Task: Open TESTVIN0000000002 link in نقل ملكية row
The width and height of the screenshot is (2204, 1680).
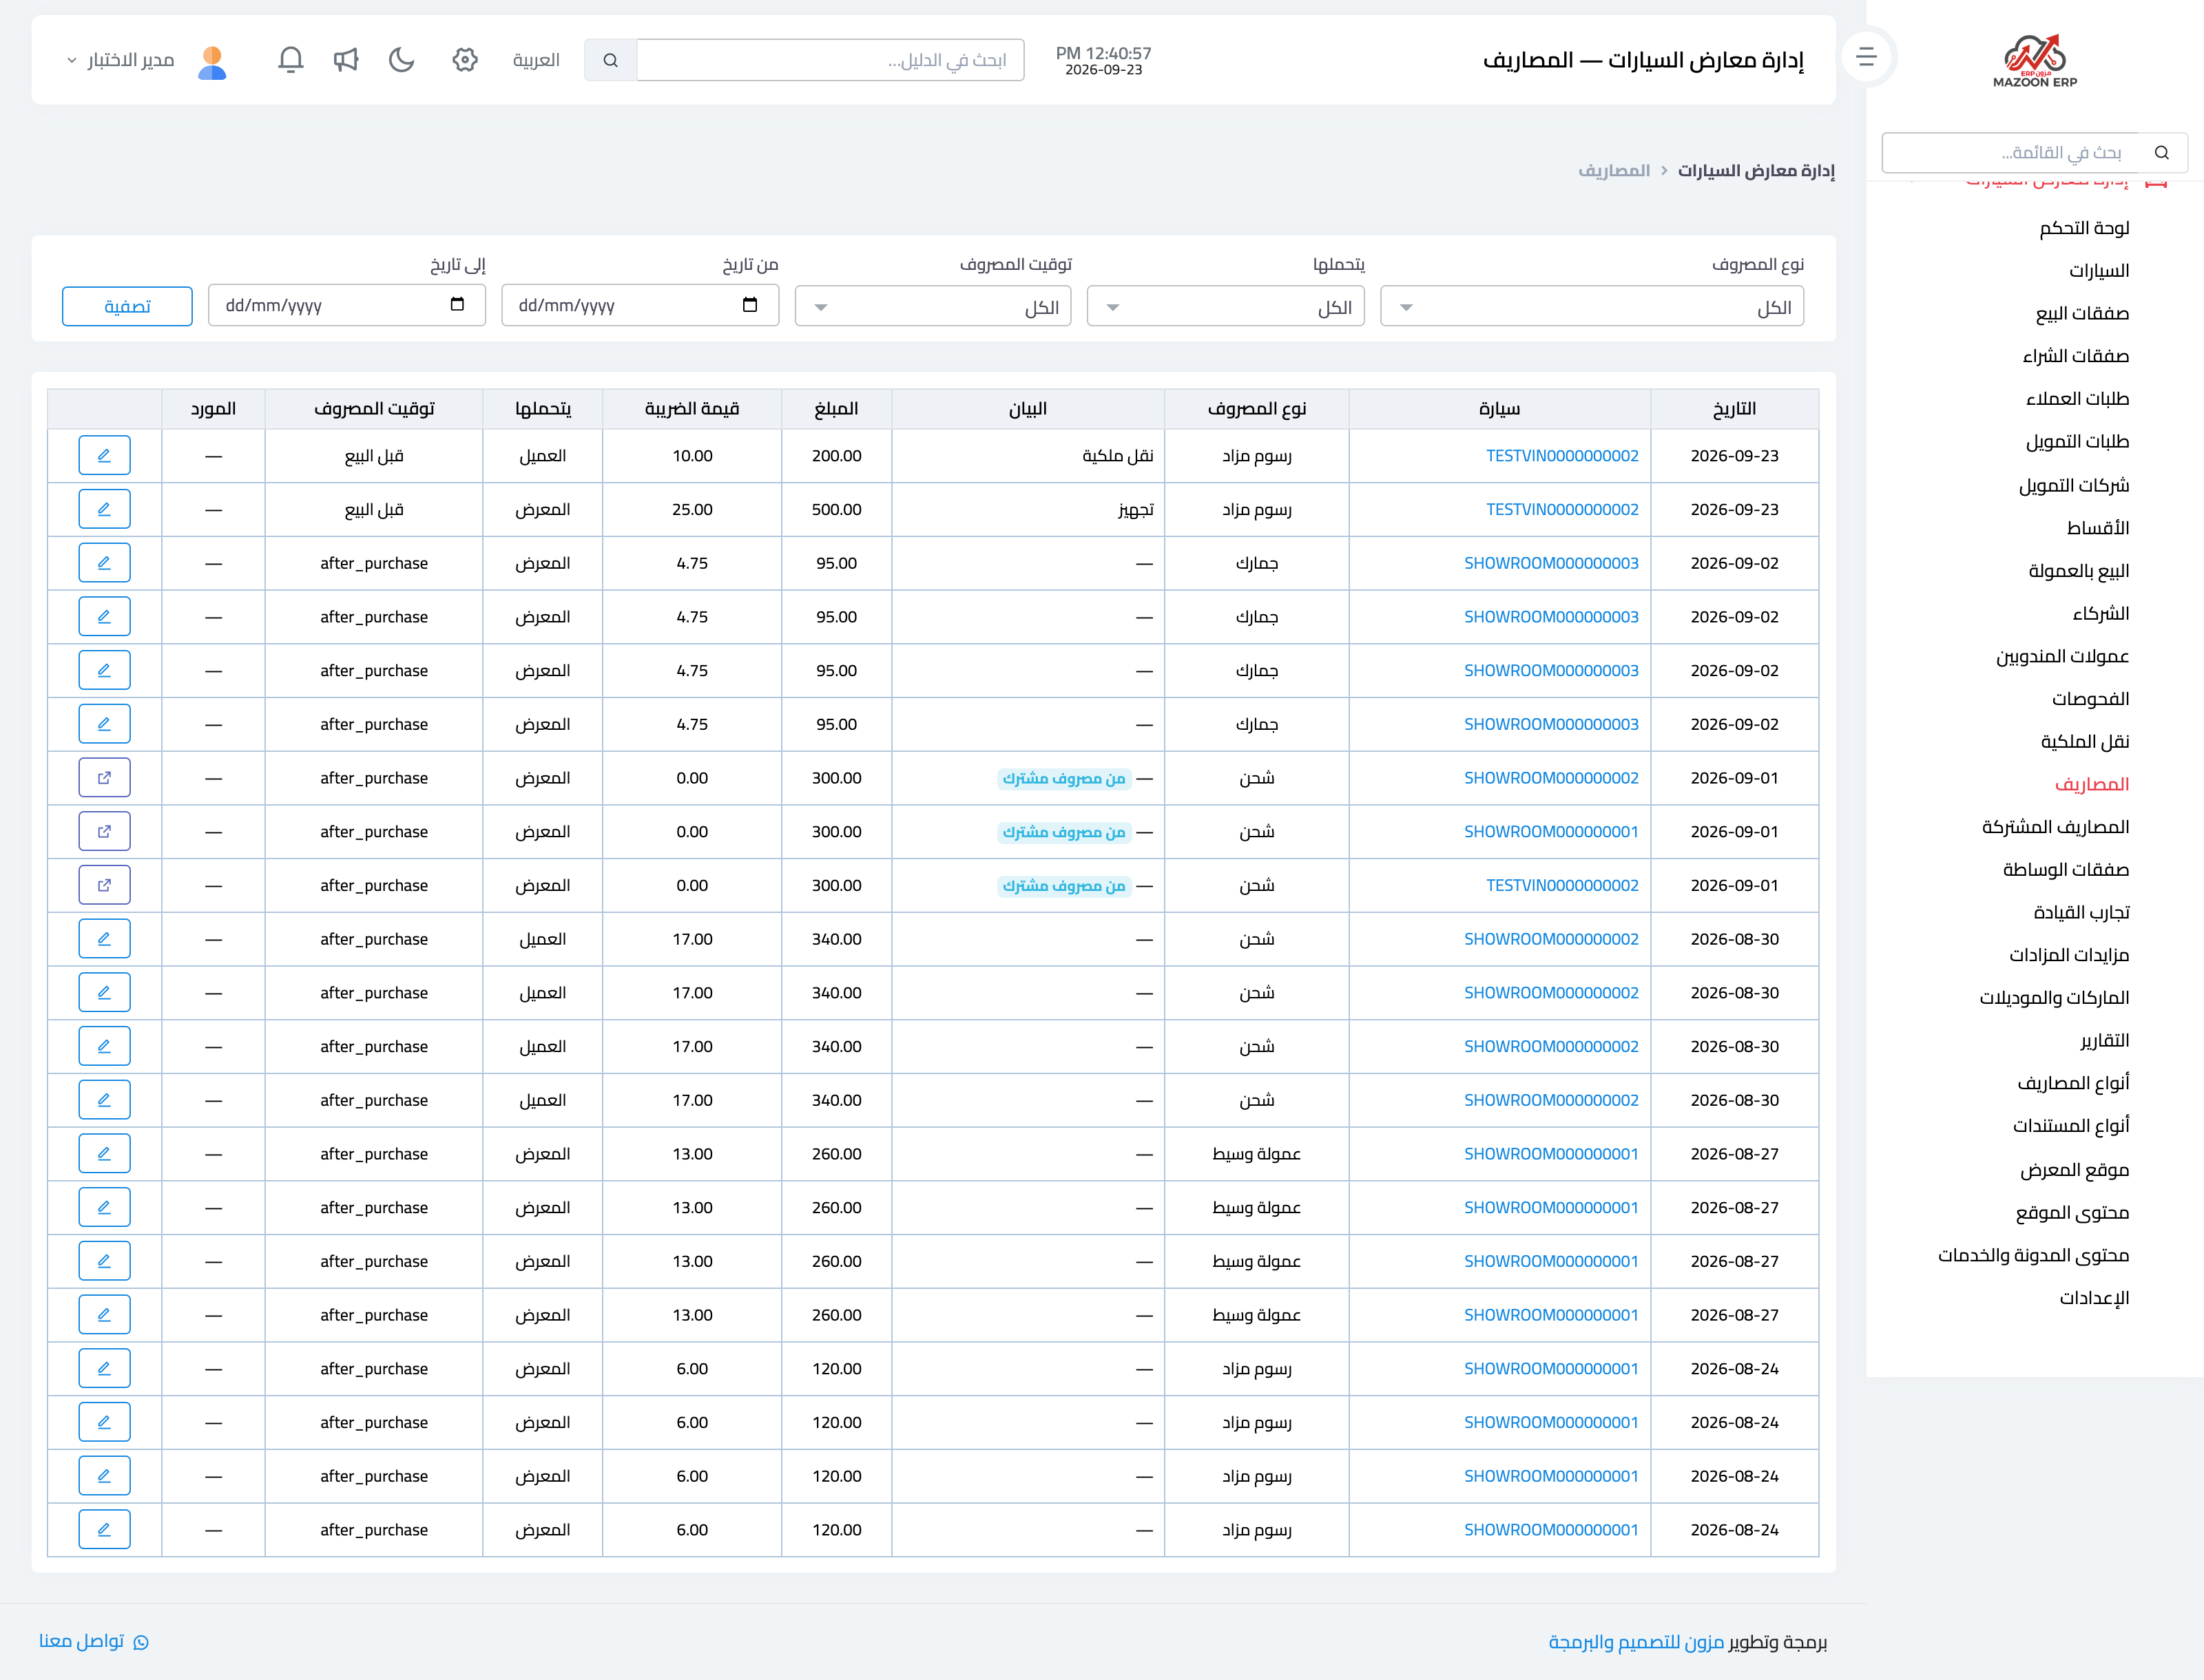Action: (1561, 456)
